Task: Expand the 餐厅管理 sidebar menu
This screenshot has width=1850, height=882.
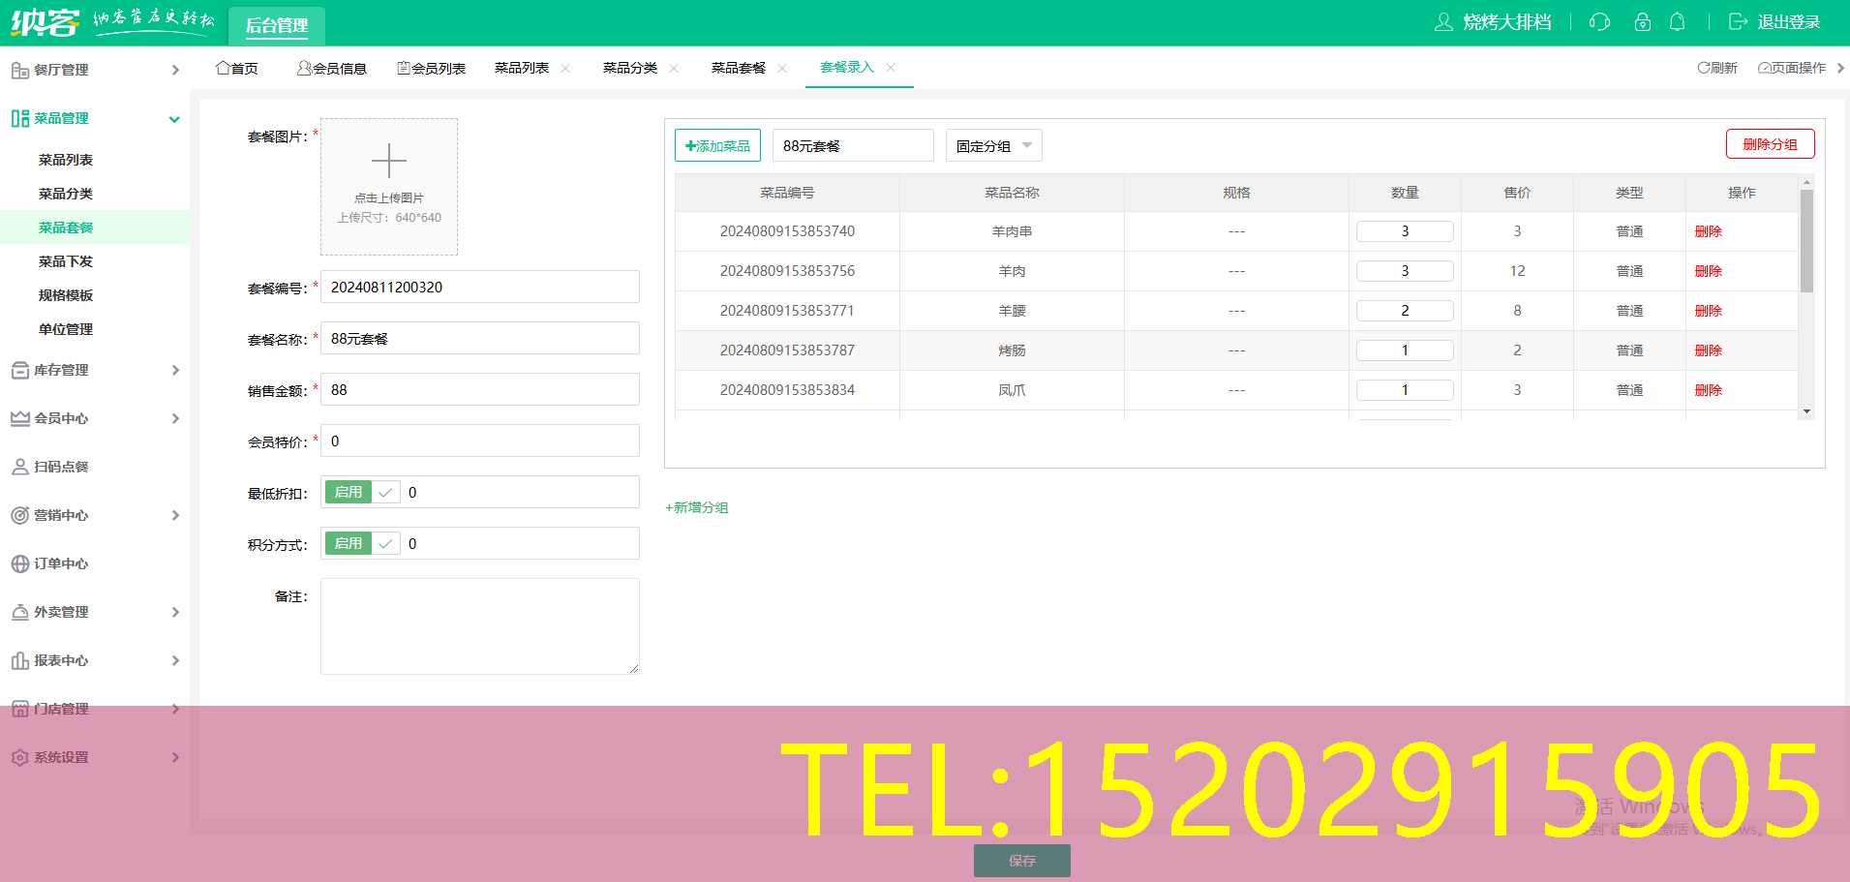Action: [x=95, y=70]
